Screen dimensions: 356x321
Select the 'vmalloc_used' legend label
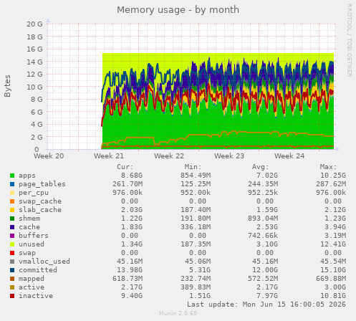[44, 262]
